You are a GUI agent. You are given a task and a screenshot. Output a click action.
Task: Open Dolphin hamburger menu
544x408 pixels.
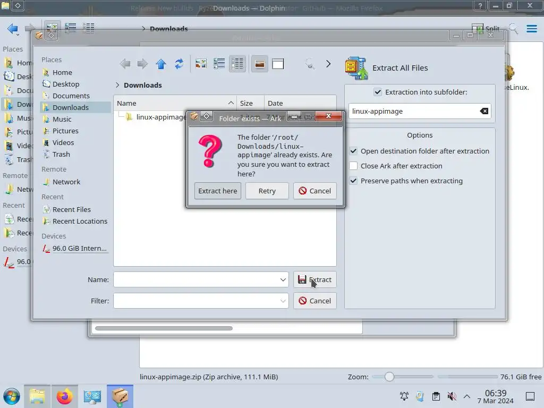[531, 29]
